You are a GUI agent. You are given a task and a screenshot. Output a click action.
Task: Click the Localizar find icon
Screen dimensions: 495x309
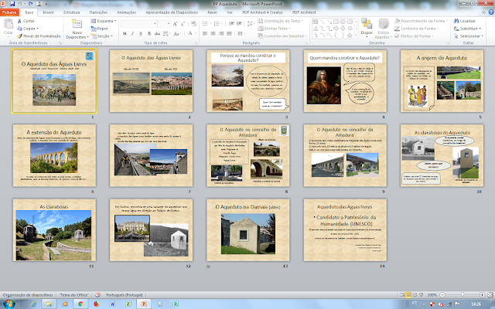(456, 21)
